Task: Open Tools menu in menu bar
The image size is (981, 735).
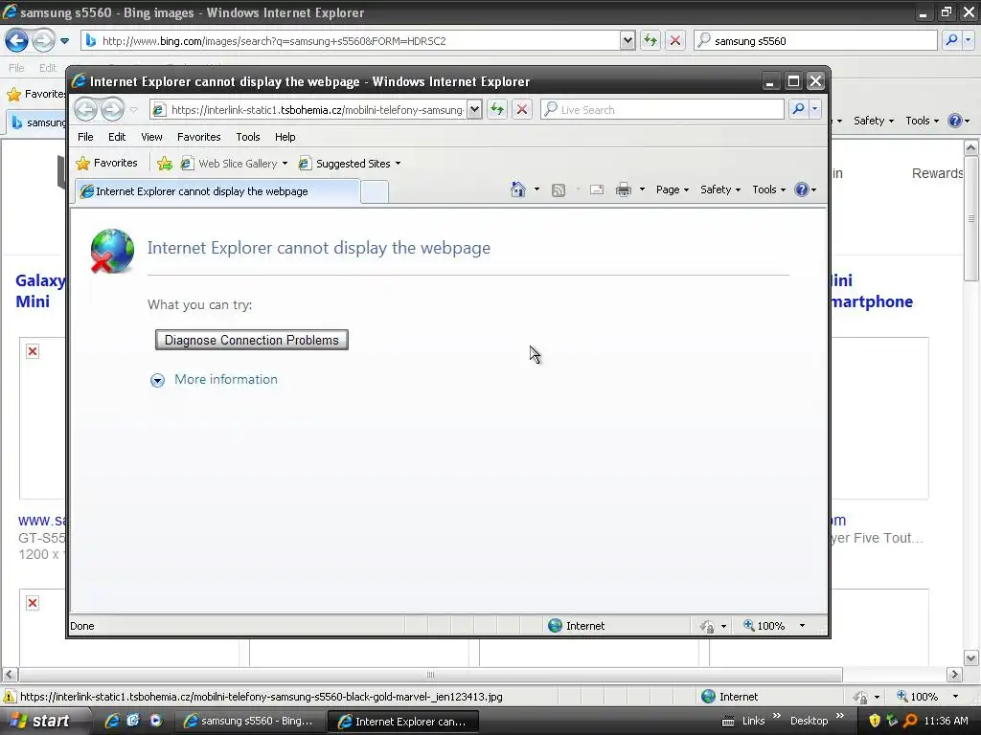Action: (248, 137)
